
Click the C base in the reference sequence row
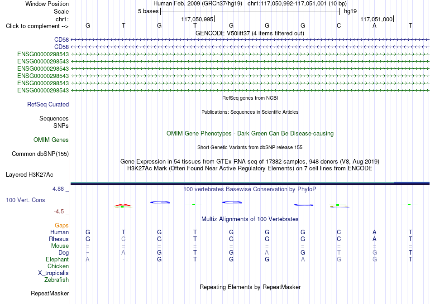339,25
